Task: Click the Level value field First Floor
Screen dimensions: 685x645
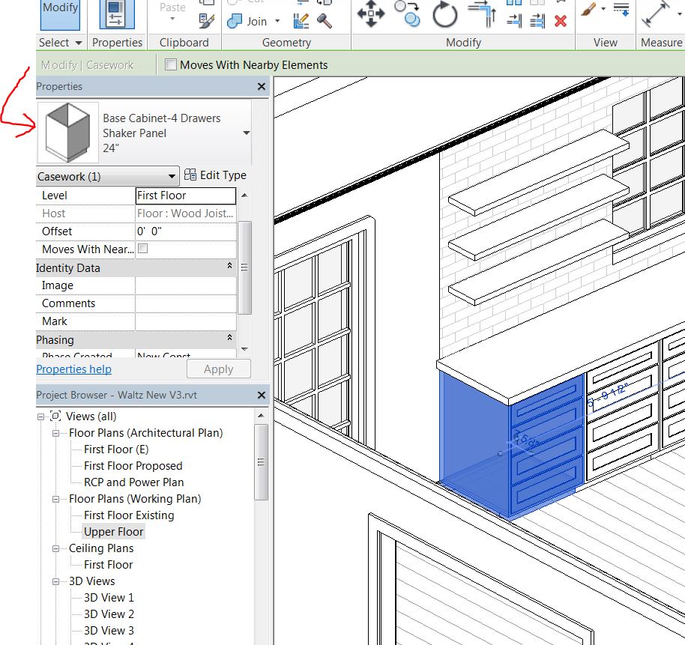Action: pyautogui.click(x=185, y=196)
